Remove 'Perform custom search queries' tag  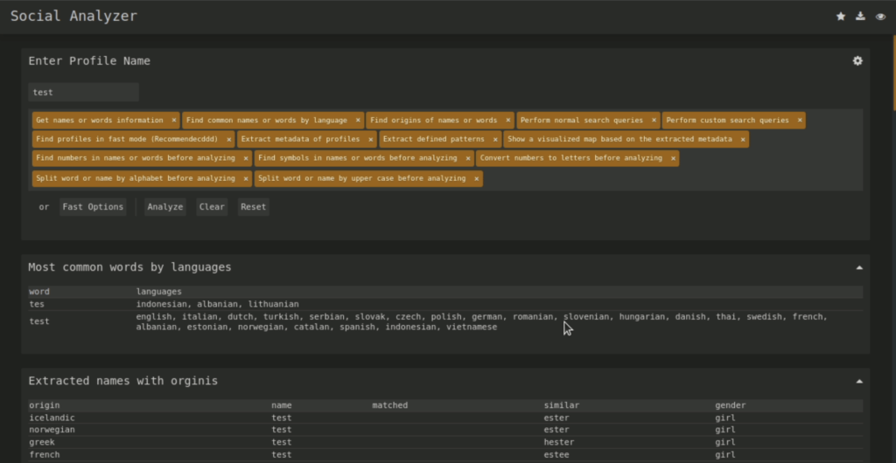(799, 121)
